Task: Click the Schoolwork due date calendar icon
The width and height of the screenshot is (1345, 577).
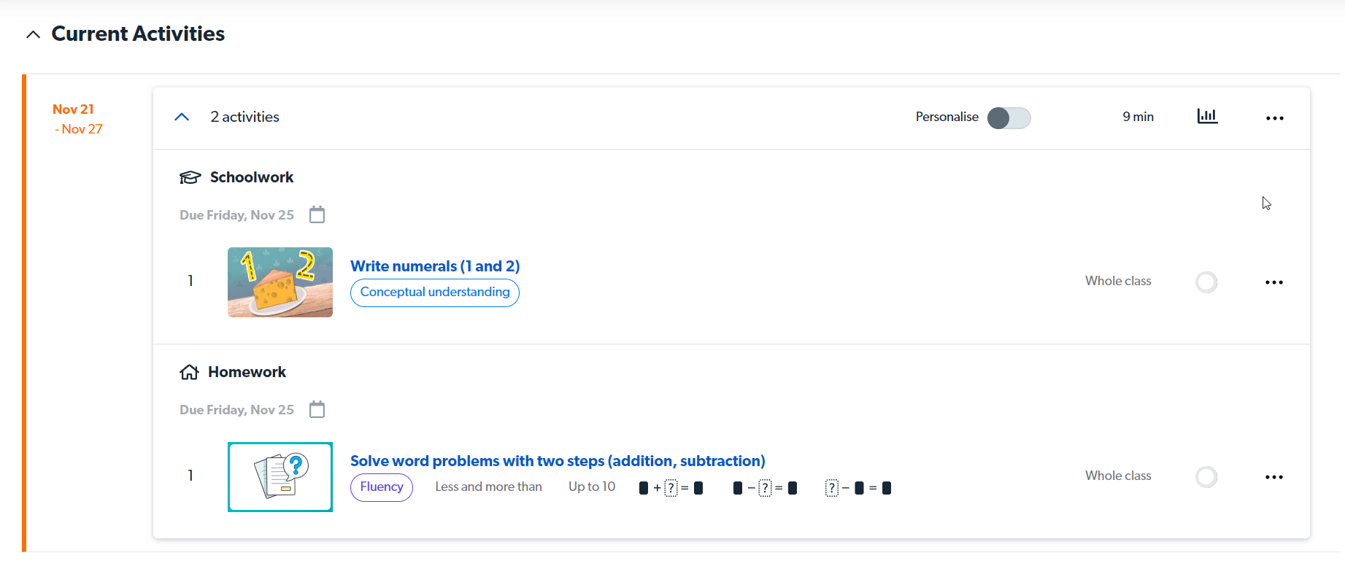Action: click(x=317, y=214)
